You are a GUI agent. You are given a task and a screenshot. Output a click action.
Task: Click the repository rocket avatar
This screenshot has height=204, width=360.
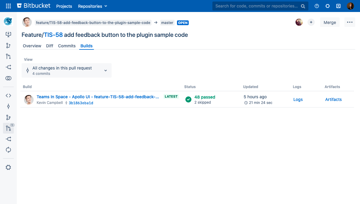click(x=8, y=21)
